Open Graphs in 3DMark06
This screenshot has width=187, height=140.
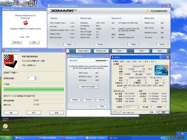pos(119,51)
